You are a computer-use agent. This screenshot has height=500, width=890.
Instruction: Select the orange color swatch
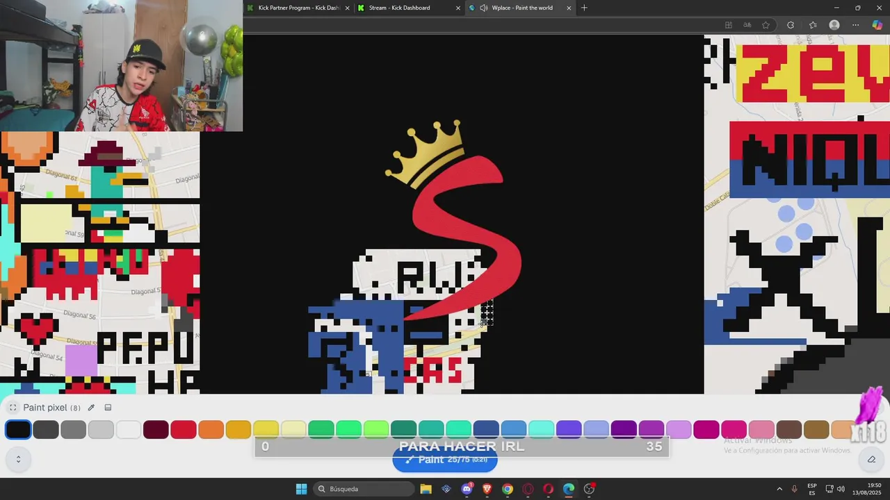tap(211, 430)
